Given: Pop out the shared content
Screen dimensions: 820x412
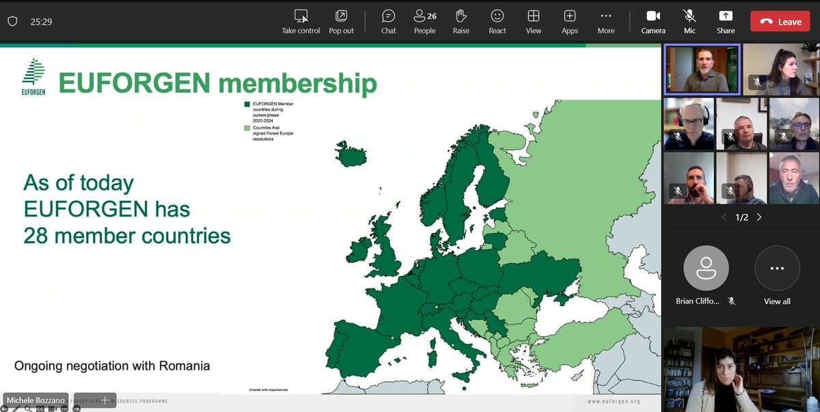Looking at the screenshot, I should [x=341, y=21].
